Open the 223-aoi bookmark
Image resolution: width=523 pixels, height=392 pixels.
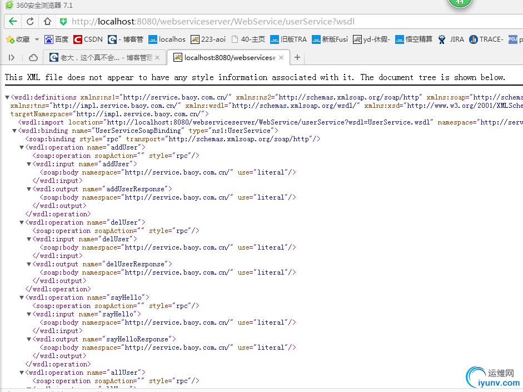point(208,39)
